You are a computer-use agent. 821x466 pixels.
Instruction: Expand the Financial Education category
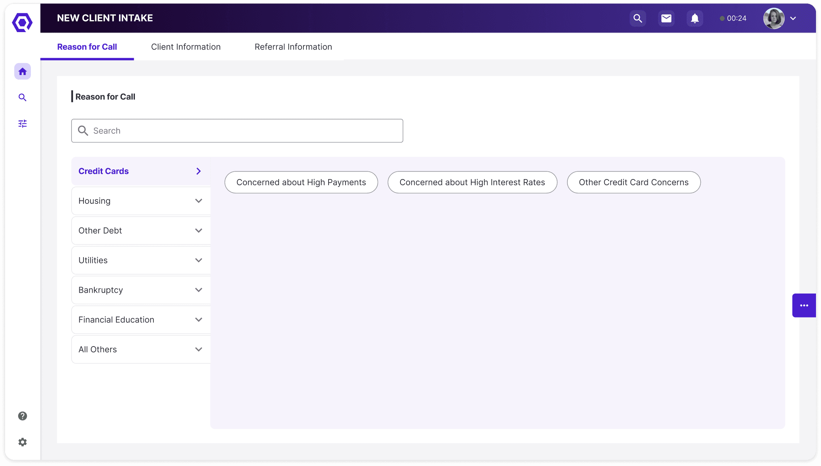tap(141, 320)
